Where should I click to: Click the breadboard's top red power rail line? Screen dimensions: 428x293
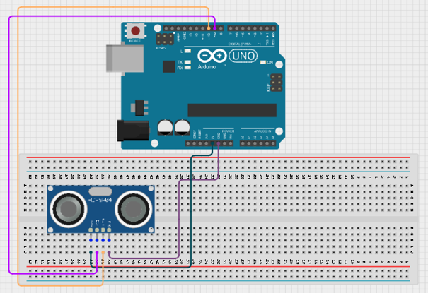219,157
